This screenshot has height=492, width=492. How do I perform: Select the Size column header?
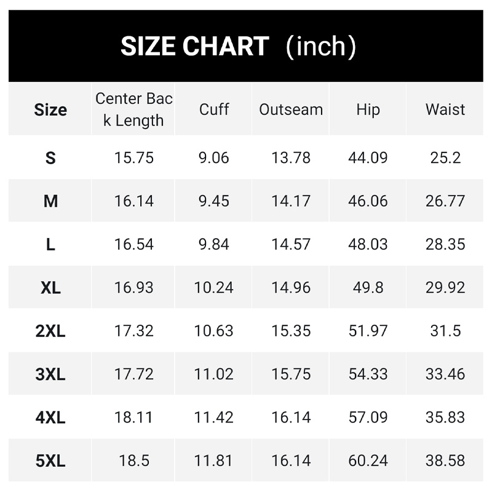(50, 109)
